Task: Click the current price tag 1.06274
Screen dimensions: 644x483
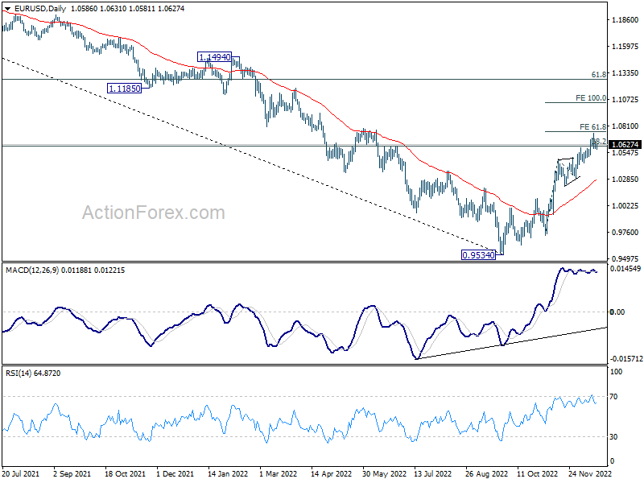Action: [625, 145]
